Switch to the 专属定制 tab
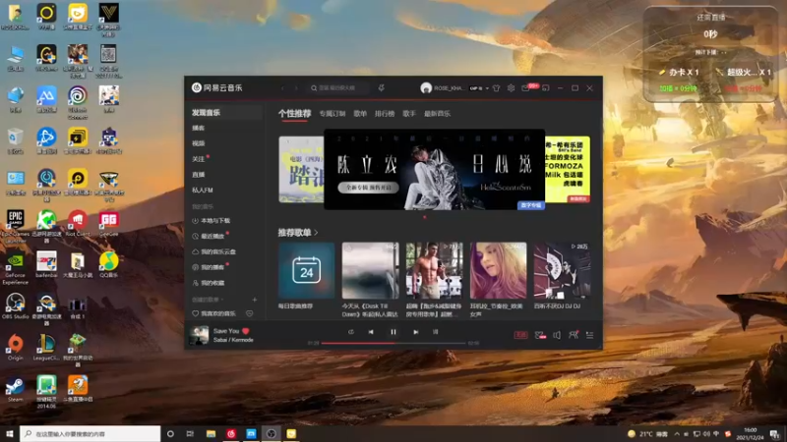This screenshot has height=442, width=787. pyautogui.click(x=333, y=114)
